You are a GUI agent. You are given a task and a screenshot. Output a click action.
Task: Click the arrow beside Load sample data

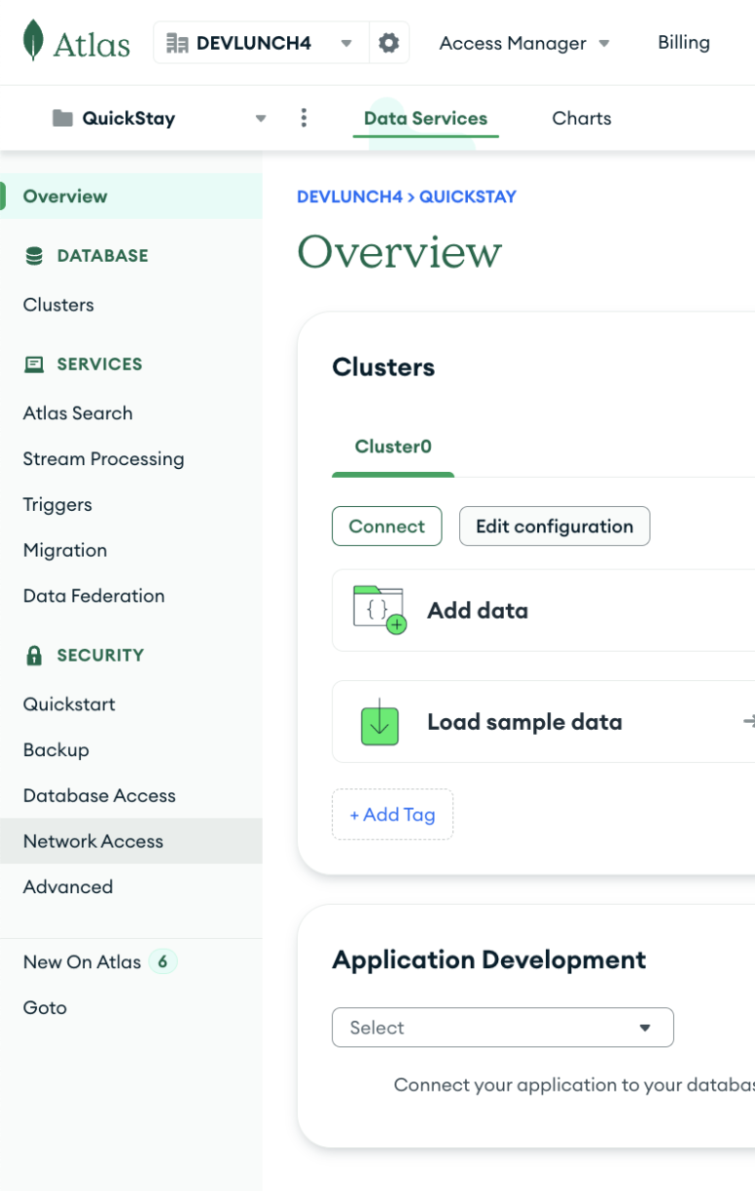pyautogui.click(x=748, y=722)
